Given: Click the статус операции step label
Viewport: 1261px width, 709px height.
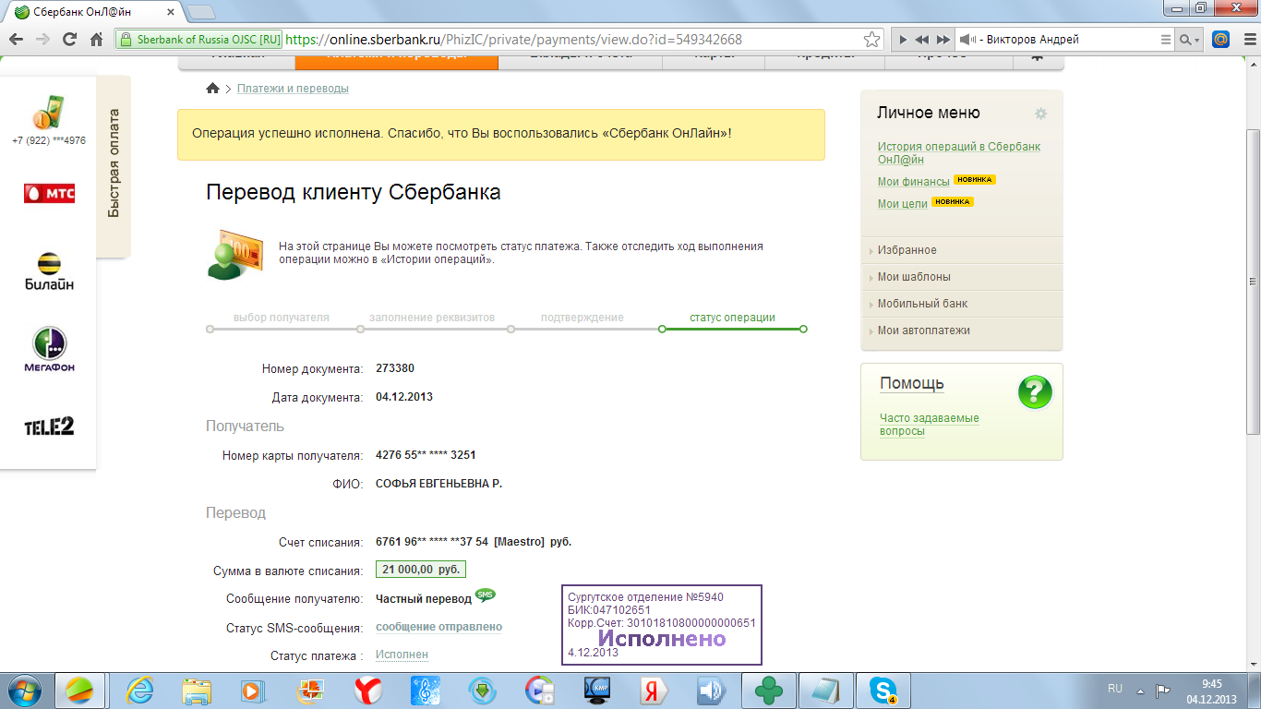Looking at the screenshot, I should click(x=732, y=318).
